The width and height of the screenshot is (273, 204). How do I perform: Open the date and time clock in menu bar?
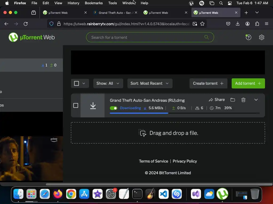click(x=252, y=3)
